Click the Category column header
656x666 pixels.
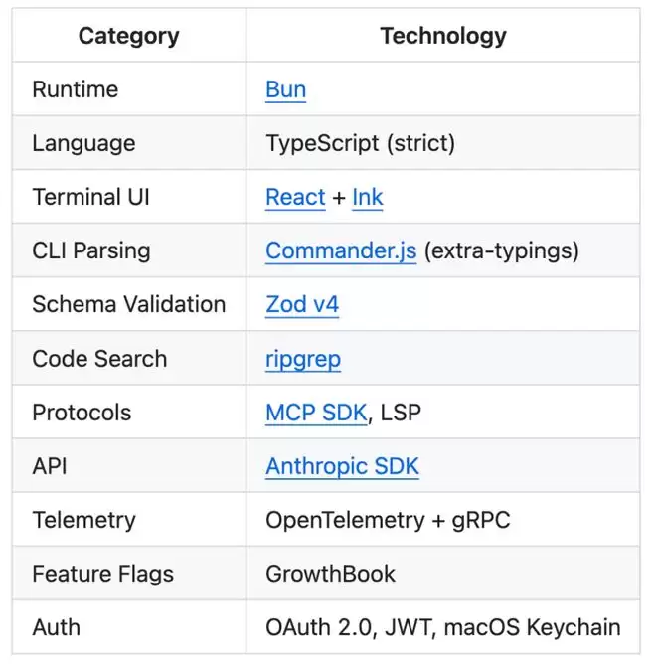(x=128, y=37)
